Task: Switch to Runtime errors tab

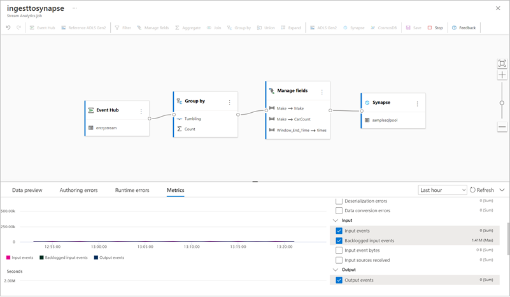Action: click(x=132, y=190)
